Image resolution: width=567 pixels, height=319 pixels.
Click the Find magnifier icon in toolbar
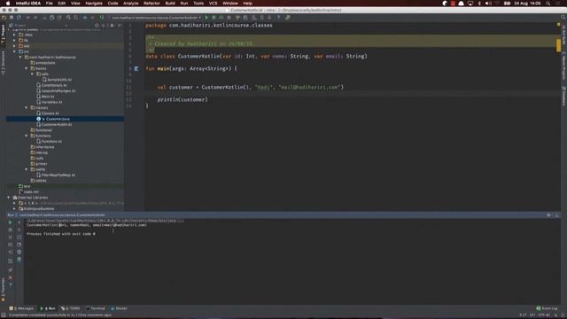click(68, 18)
